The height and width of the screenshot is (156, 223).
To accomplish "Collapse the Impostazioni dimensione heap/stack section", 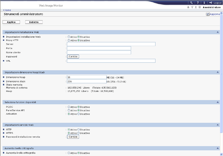I will click(x=218, y=72).
